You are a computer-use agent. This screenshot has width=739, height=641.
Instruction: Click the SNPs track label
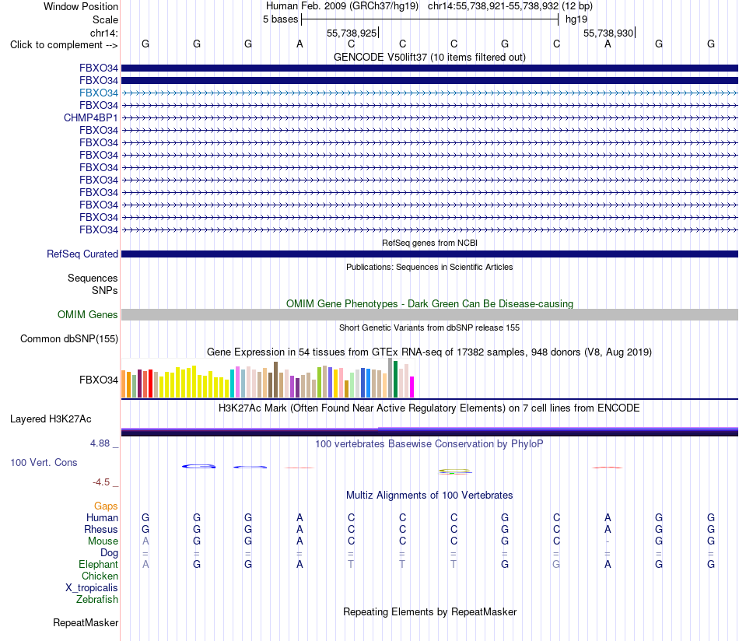105,290
